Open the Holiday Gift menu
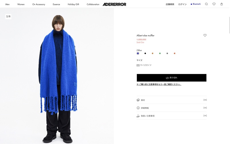Screen dimensions: 230x144 (x=73, y=4)
